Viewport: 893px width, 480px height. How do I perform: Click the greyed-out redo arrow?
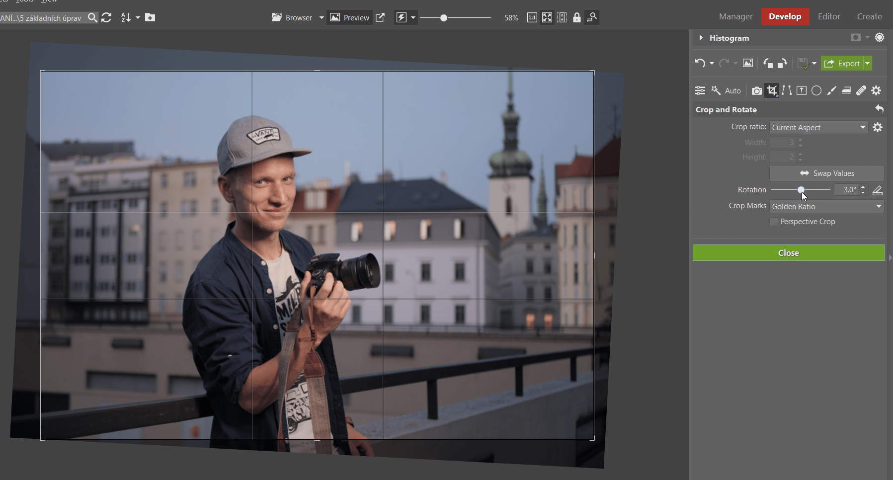tap(724, 63)
